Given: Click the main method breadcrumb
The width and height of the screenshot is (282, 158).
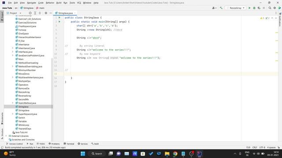Looking at the screenshot, I should (40, 8).
